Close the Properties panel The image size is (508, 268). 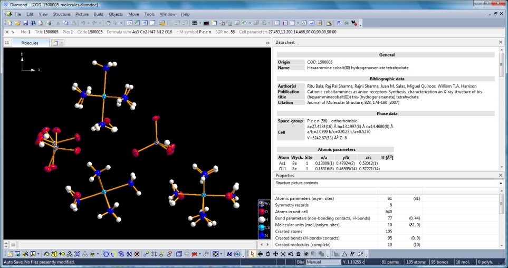[x=501, y=175]
